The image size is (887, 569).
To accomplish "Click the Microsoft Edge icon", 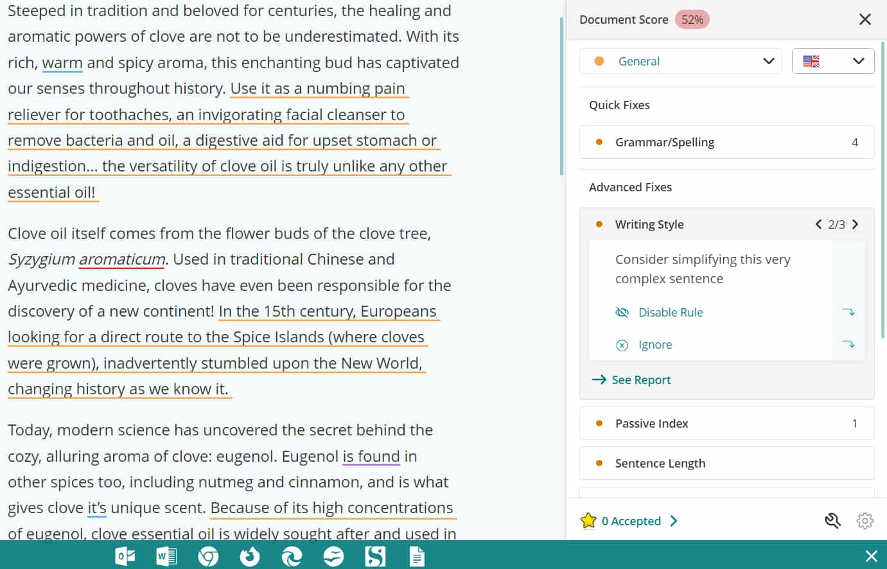I will (x=292, y=556).
